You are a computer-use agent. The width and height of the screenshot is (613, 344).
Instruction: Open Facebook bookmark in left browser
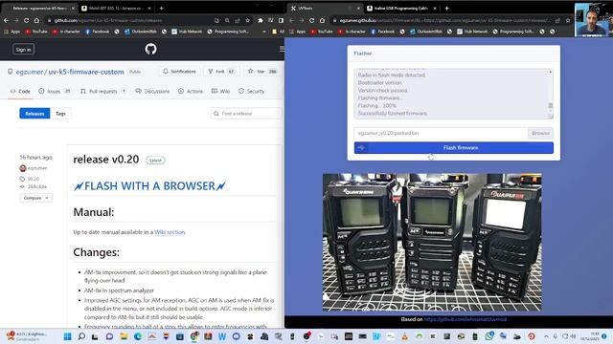[97, 32]
